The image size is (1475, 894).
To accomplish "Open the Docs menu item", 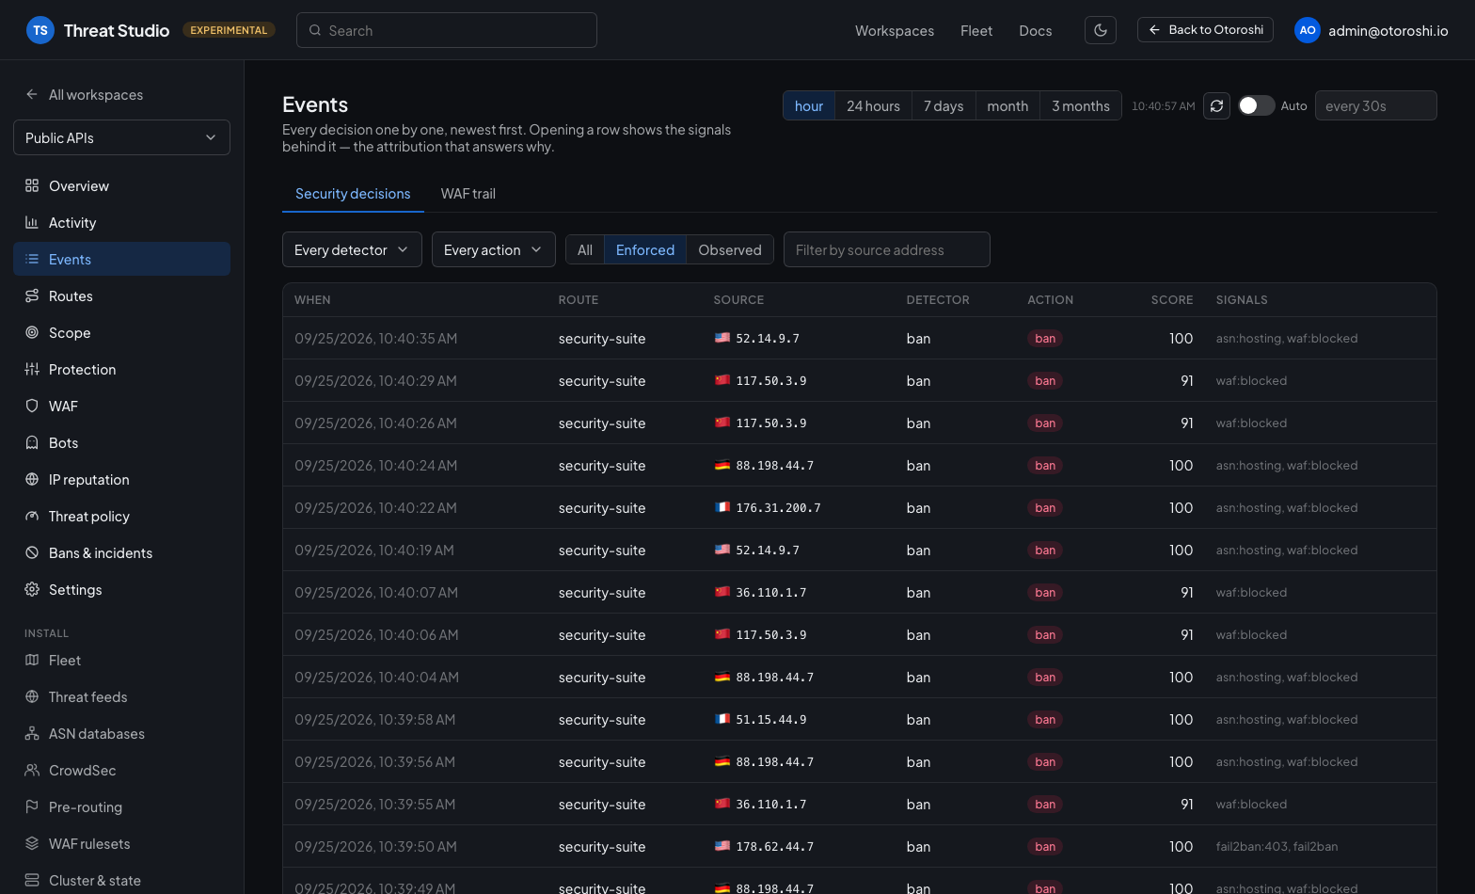I will [x=1036, y=30].
